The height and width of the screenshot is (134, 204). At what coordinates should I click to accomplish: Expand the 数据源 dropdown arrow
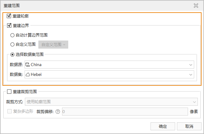(191, 65)
